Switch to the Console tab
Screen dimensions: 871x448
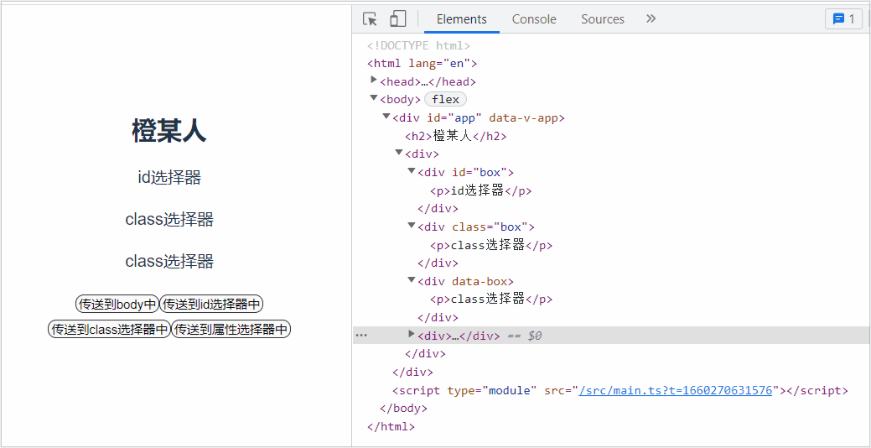click(534, 19)
